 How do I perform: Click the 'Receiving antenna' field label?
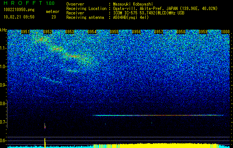[x=85, y=17]
